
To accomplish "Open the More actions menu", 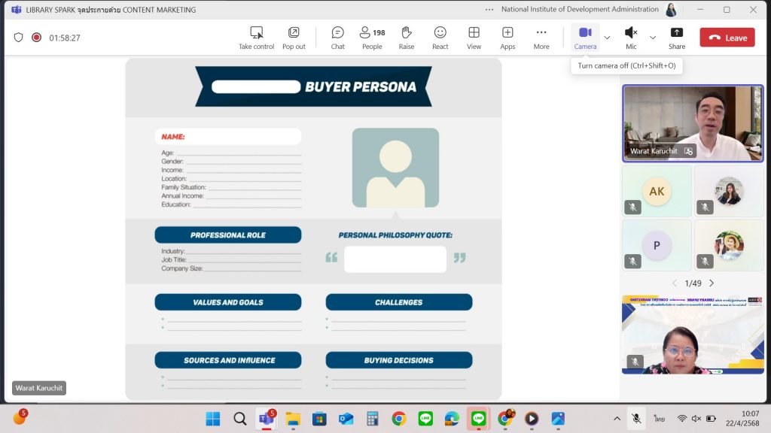I will (541, 37).
